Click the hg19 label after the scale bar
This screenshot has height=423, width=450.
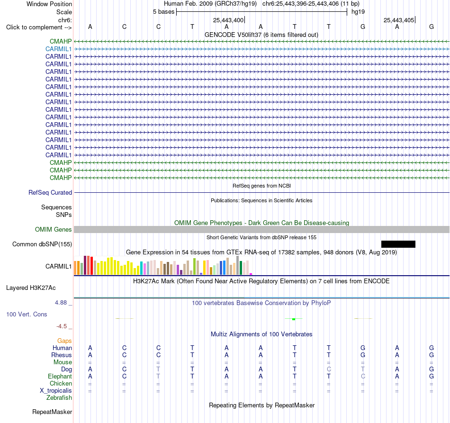click(x=358, y=12)
